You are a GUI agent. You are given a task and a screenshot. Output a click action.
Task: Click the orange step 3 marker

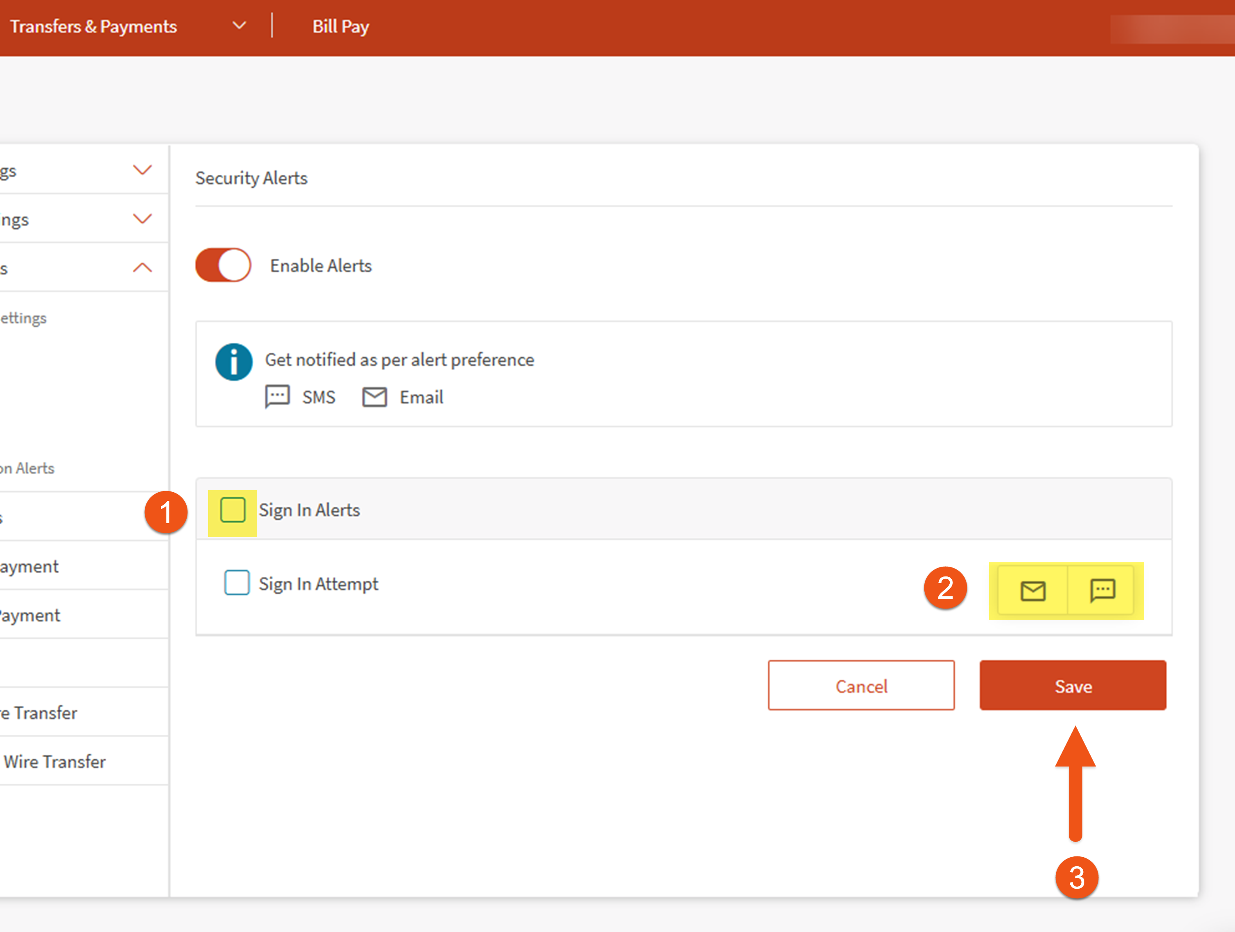[1077, 877]
